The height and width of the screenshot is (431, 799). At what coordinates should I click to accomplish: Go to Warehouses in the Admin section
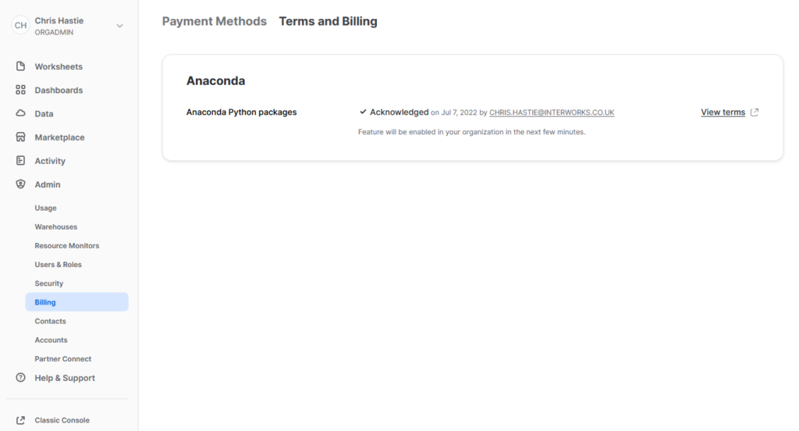pyautogui.click(x=55, y=227)
